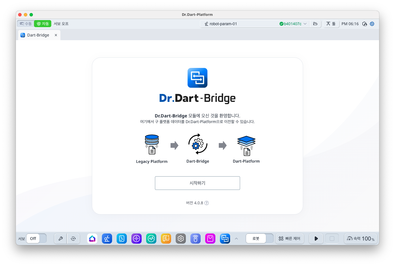Open the orange message log module

166,239
